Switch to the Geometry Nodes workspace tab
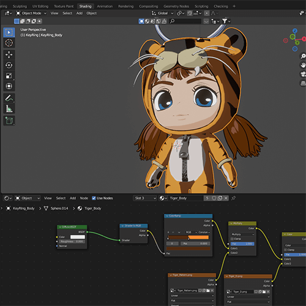This screenshot has height=306, width=306. 176,6
